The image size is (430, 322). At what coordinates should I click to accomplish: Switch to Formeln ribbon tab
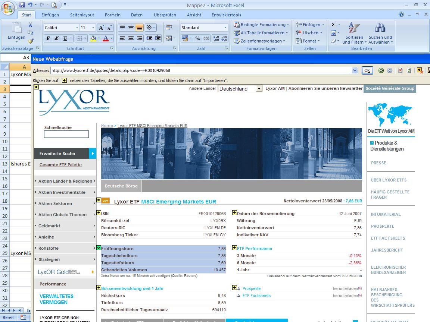coord(113,15)
